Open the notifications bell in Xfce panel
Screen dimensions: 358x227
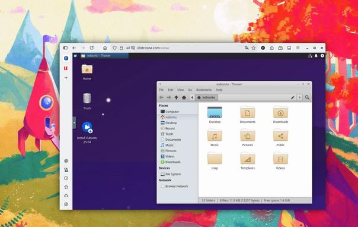pyautogui.click(x=316, y=56)
